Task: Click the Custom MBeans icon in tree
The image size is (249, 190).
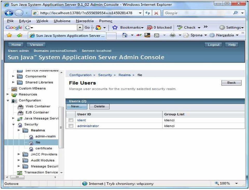Action: 14,89
